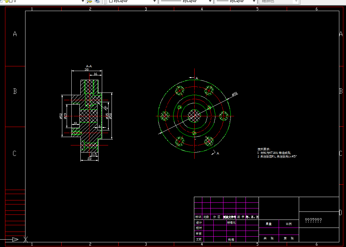Click the 批准 title block label
This screenshot has height=247, width=346.
[x=231, y=240]
